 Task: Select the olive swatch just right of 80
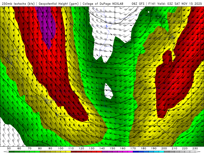point(43,151)
